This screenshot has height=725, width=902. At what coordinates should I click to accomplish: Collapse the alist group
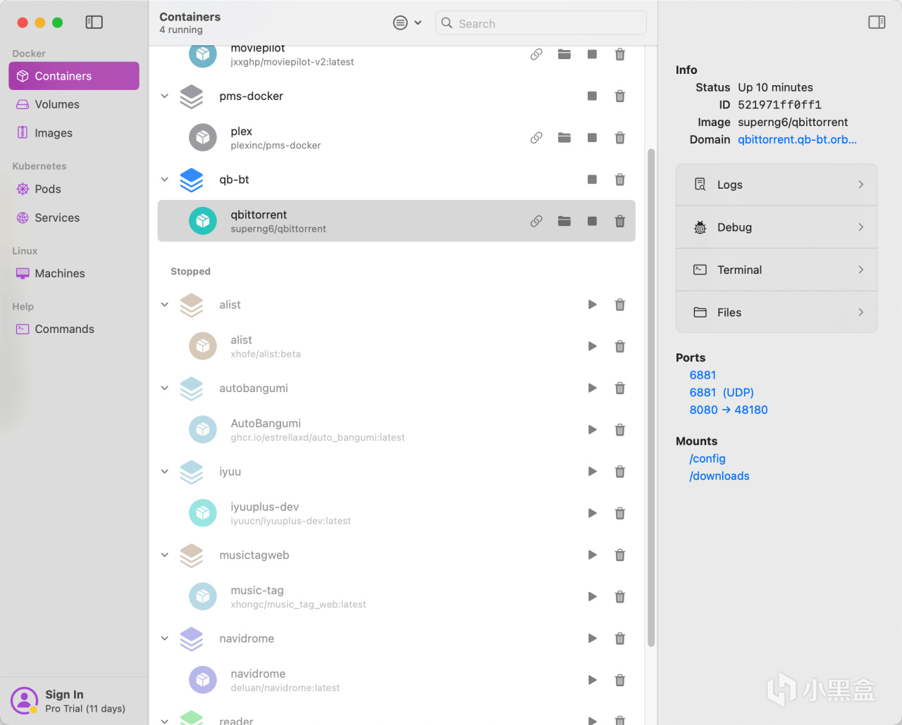165,305
